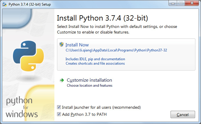Minimize the Python Setup window
The height and width of the screenshot is (124, 201).
coord(173,3)
